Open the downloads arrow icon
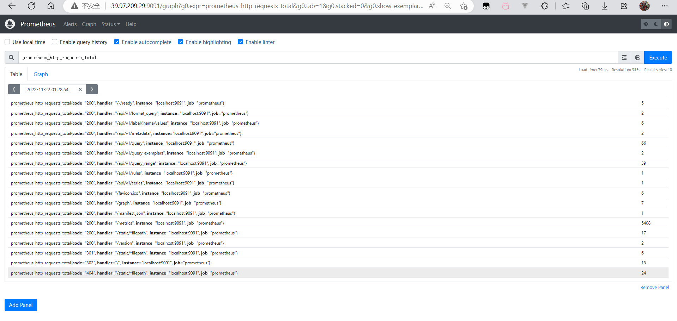677x321 pixels. pos(605,6)
